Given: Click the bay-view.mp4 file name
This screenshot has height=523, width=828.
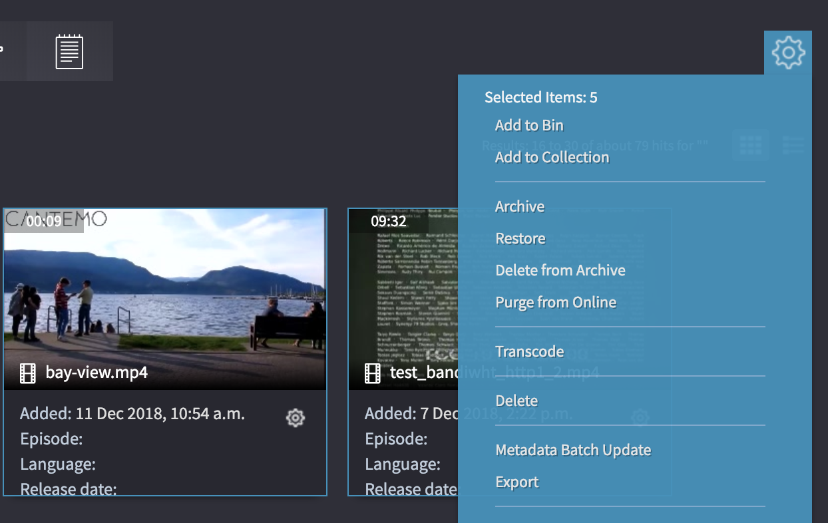Looking at the screenshot, I should 97,373.
